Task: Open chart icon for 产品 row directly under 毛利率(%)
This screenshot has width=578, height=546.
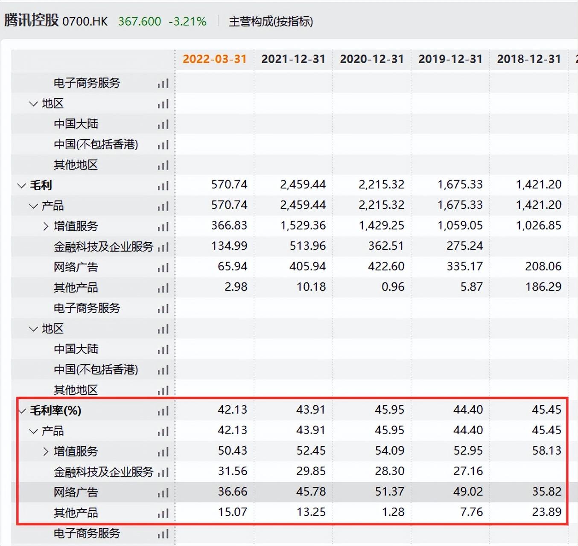Action: click(163, 431)
